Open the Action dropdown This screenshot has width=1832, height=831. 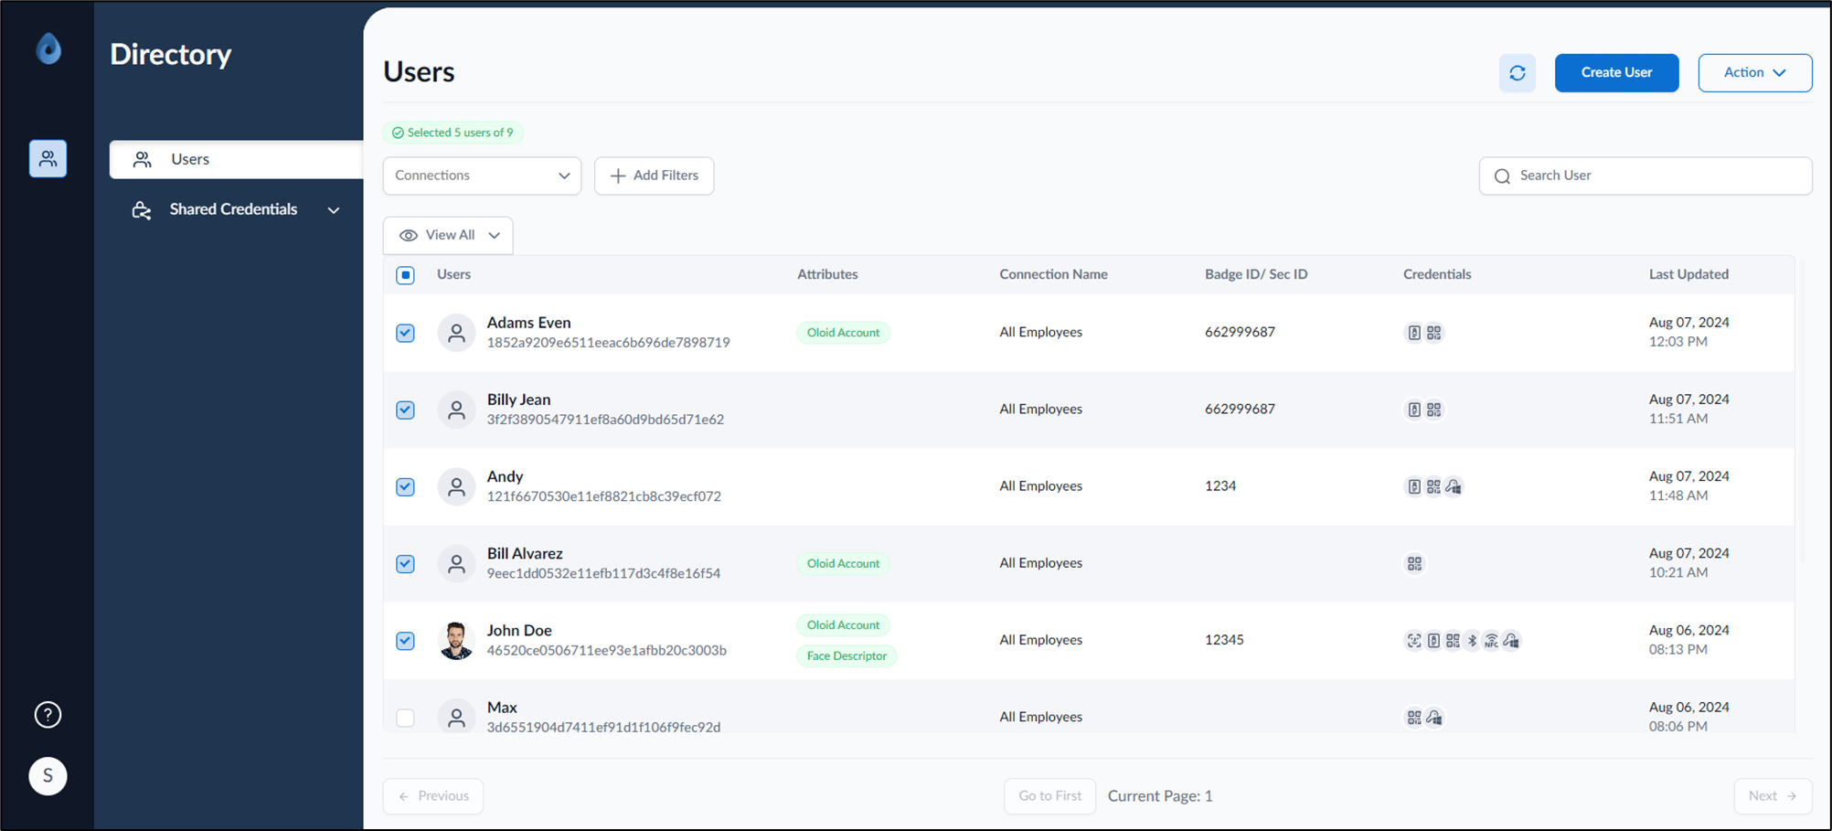(1754, 73)
